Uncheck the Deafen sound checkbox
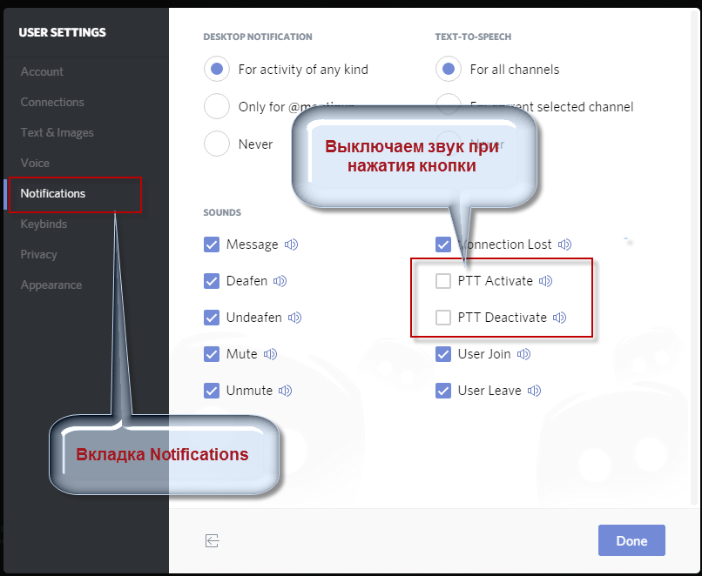 click(x=212, y=281)
